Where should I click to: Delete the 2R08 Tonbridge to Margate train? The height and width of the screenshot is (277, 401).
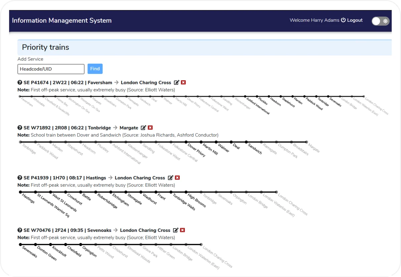click(150, 128)
